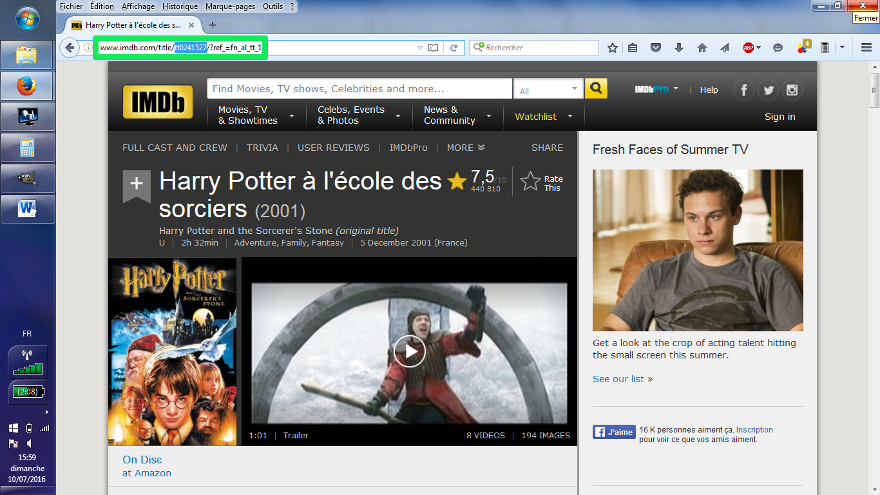Click the Rate This star
Viewport: 880px width, 495px height.
point(530,182)
